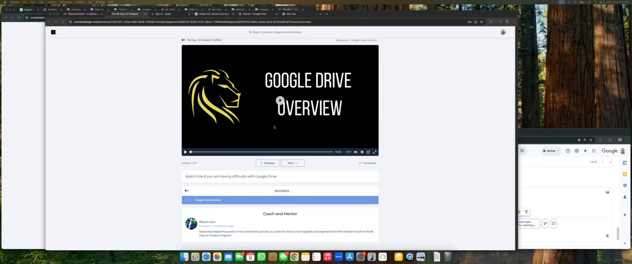
Task: Enter fullscreen on the video player
Action: [x=375, y=152]
